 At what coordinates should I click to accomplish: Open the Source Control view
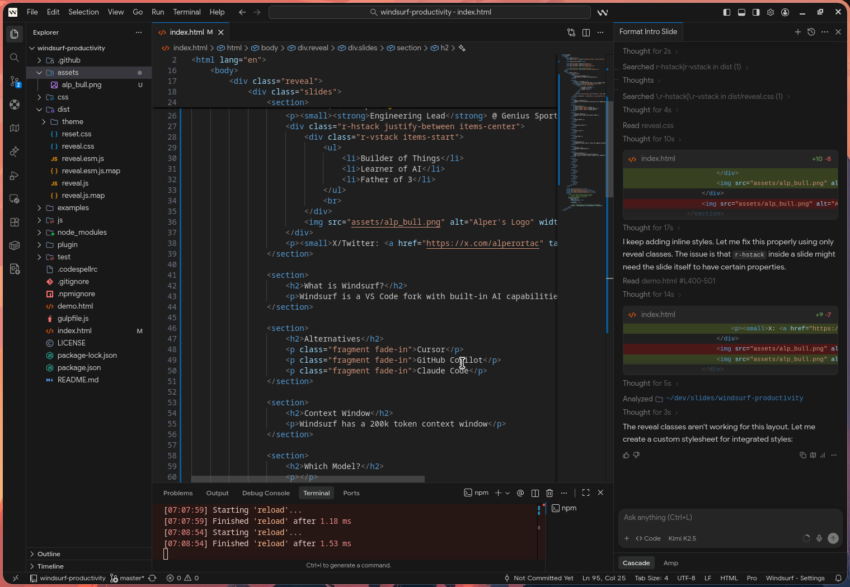coord(15,82)
